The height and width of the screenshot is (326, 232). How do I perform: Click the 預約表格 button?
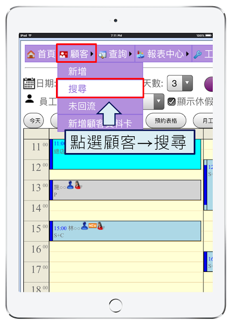tap(166, 120)
